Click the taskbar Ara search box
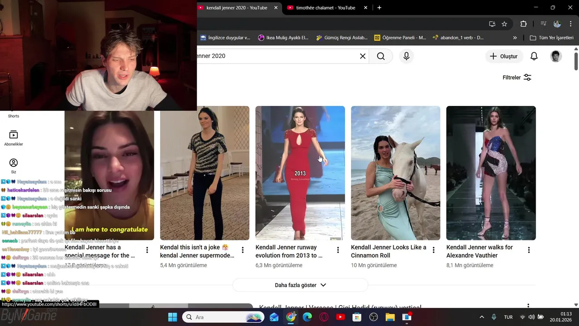This screenshot has height=326, width=579. (223, 317)
